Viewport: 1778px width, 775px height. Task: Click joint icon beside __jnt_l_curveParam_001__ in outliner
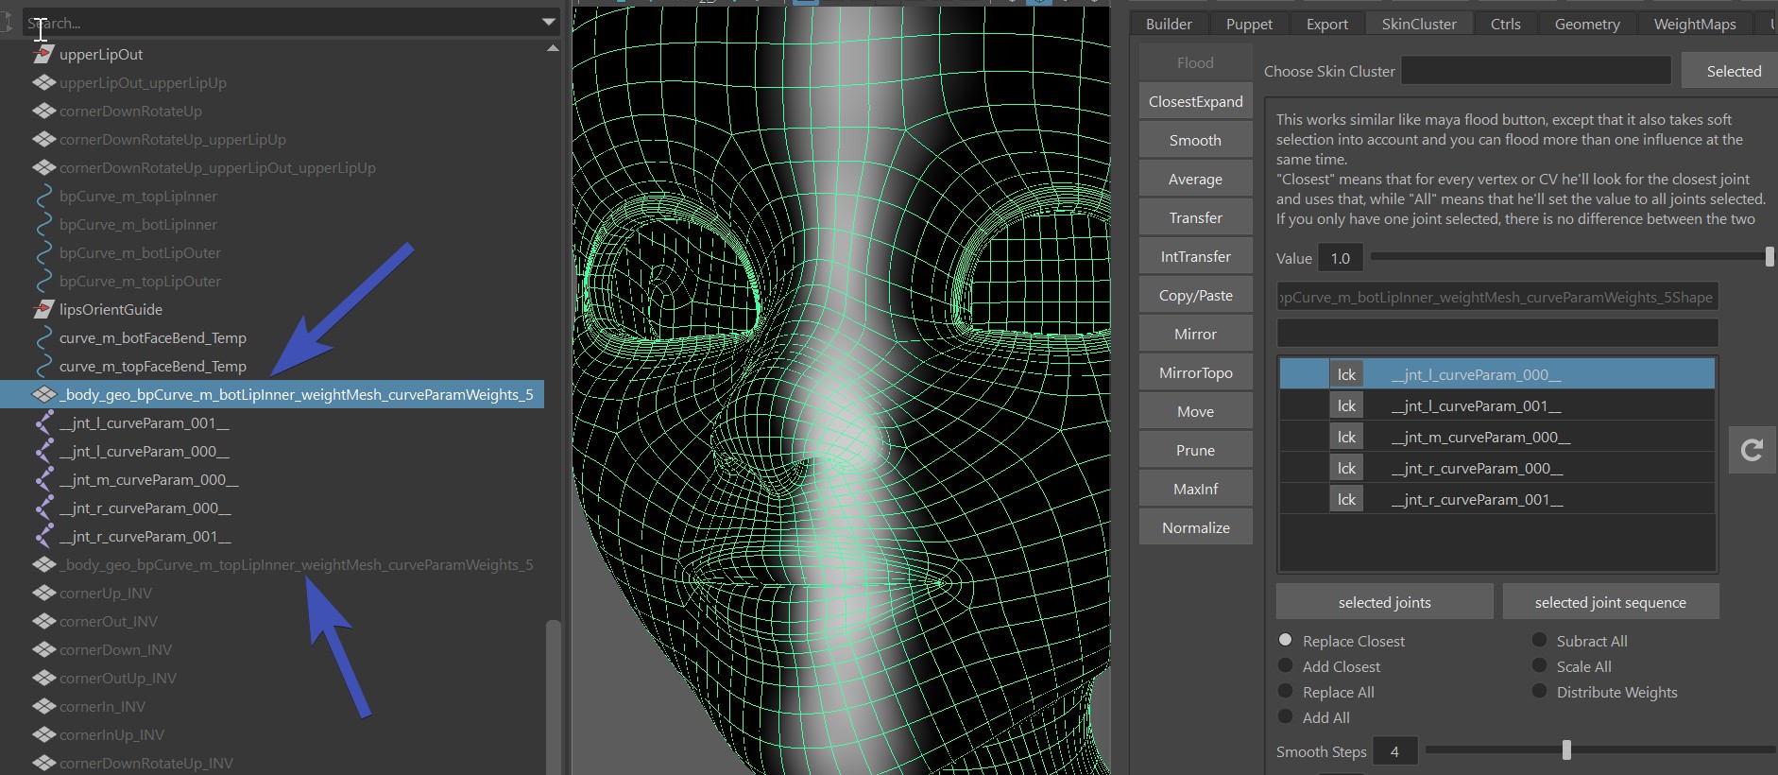coord(43,423)
